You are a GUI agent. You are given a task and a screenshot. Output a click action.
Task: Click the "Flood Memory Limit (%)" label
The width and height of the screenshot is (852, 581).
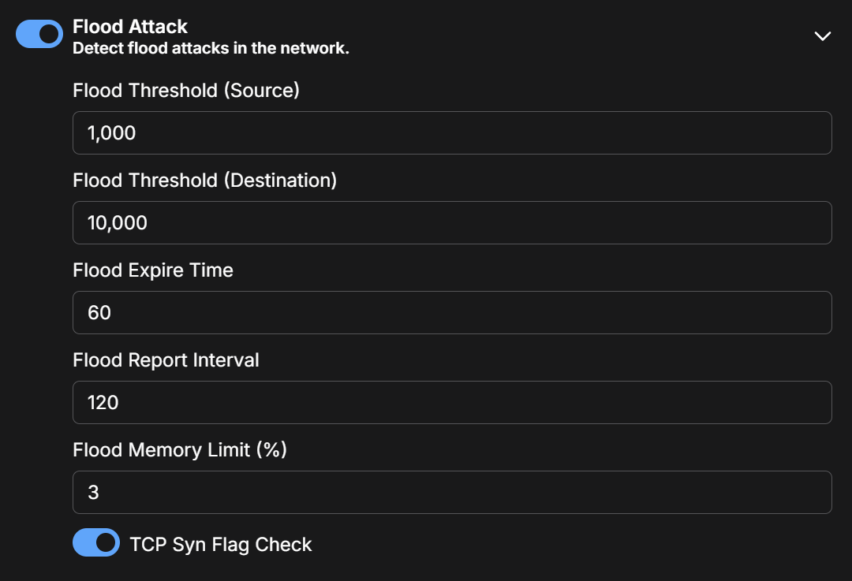180,450
